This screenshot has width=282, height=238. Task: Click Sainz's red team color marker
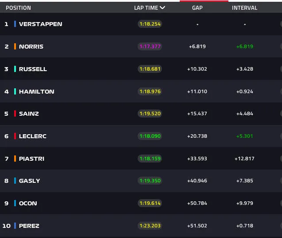(x=15, y=113)
